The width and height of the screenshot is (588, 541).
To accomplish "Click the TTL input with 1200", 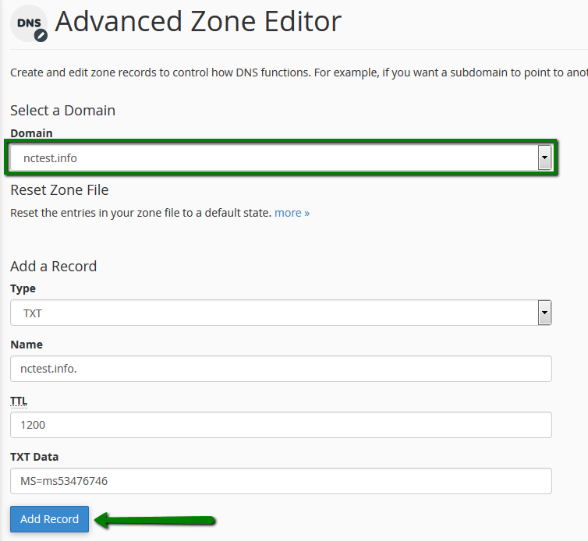I will coord(281,425).
